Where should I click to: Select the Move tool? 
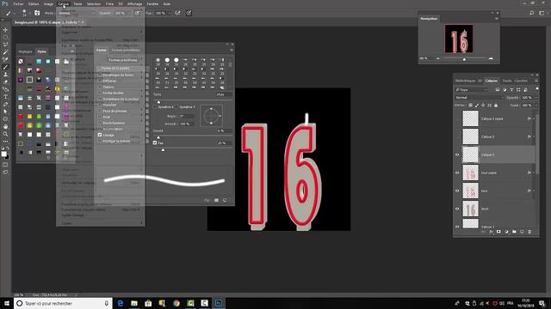point(5,30)
